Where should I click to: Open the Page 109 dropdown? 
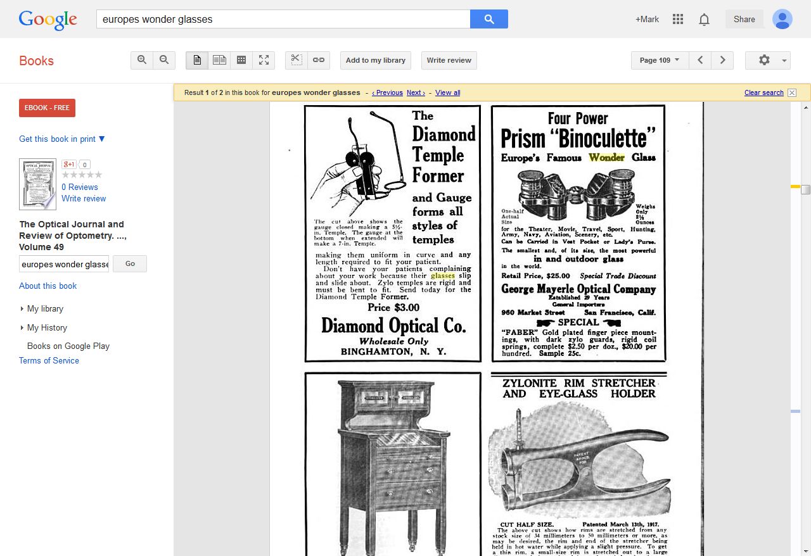tap(660, 60)
